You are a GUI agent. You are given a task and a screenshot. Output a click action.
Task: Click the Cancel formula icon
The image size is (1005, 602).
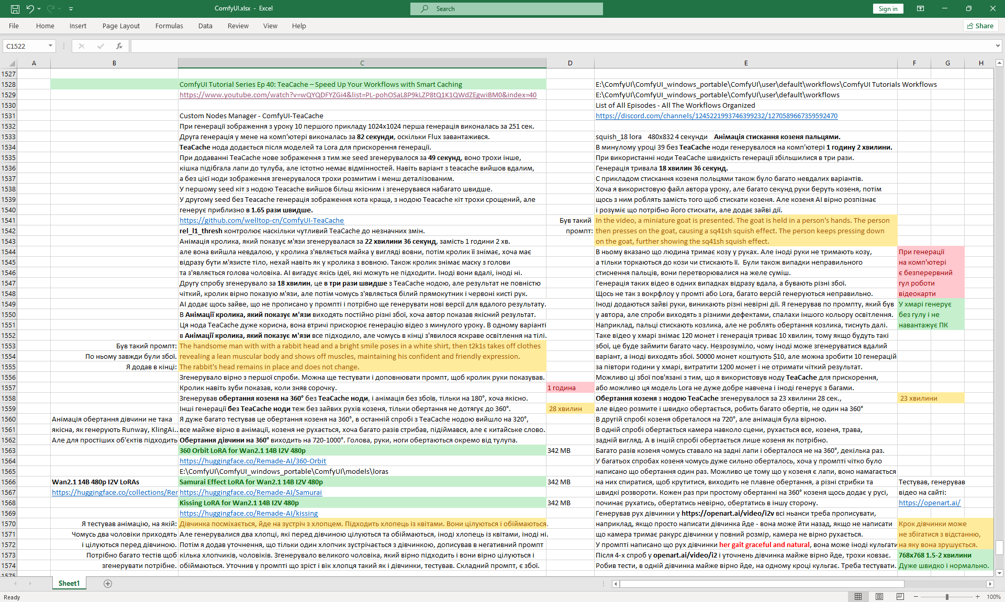[x=81, y=46]
